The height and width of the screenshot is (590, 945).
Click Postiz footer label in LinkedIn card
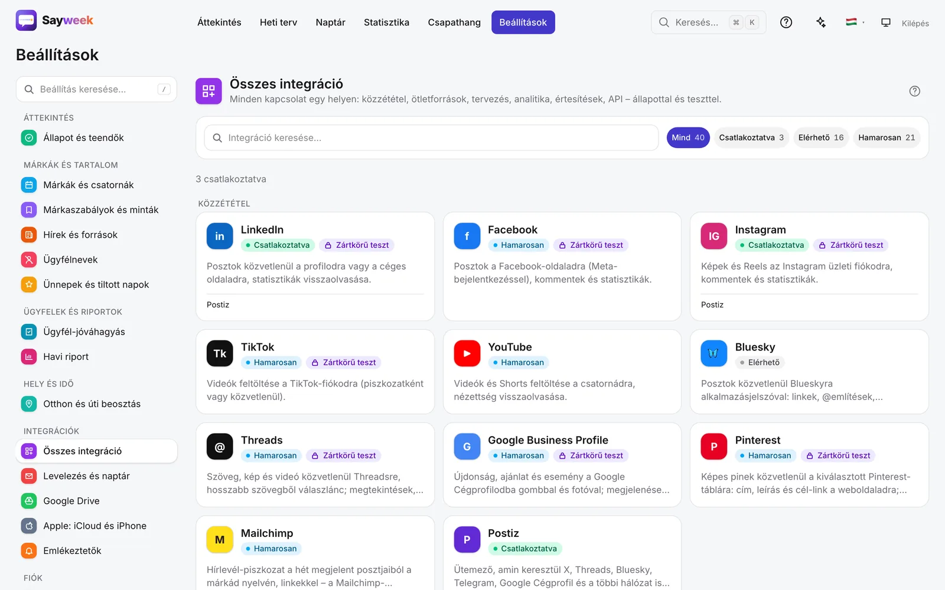click(x=218, y=304)
